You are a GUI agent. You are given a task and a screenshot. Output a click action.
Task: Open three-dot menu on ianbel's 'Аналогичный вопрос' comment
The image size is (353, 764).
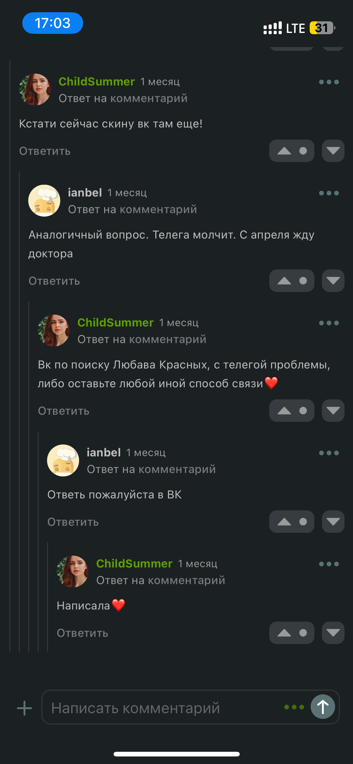coord(329,193)
